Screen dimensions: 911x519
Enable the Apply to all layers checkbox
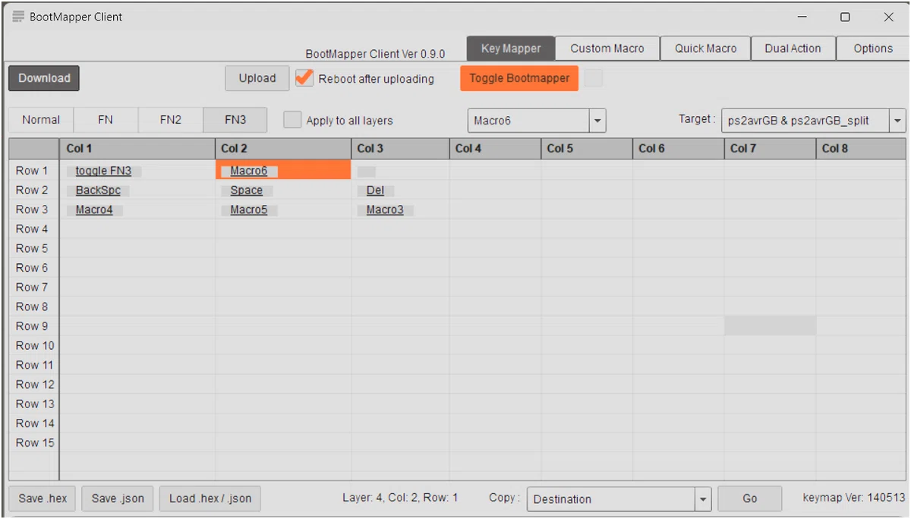tap(292, 120)
